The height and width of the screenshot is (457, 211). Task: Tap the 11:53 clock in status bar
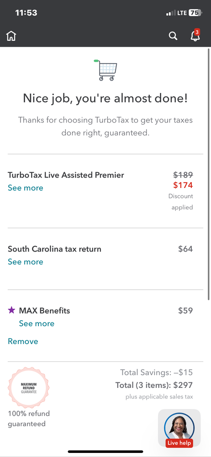(26, 13)
